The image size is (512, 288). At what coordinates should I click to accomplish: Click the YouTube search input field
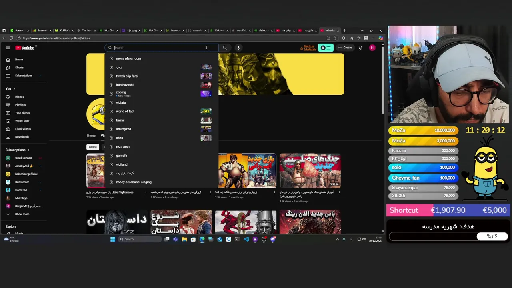coord(162,48)
